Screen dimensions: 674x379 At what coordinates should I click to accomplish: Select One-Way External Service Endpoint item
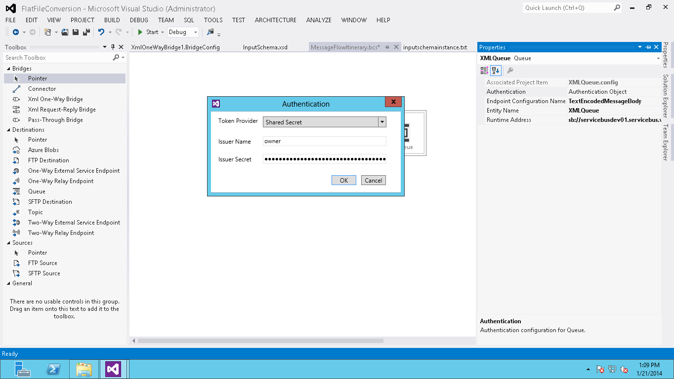(x=65, y=171)
